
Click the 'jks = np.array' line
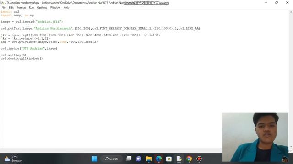coord(81,35)
